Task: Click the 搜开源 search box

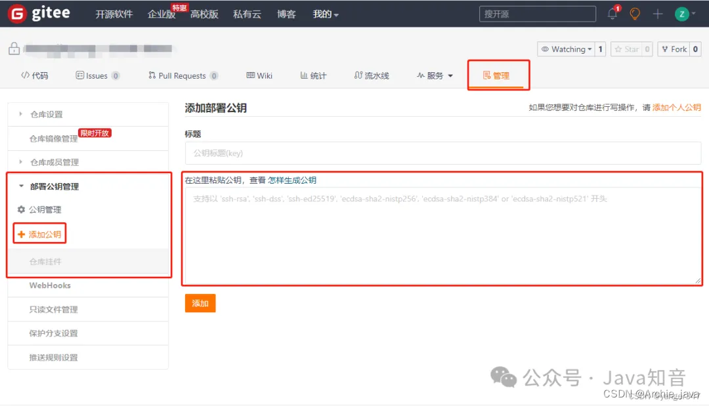Action: pyautogui.click(x=537, y=14)
